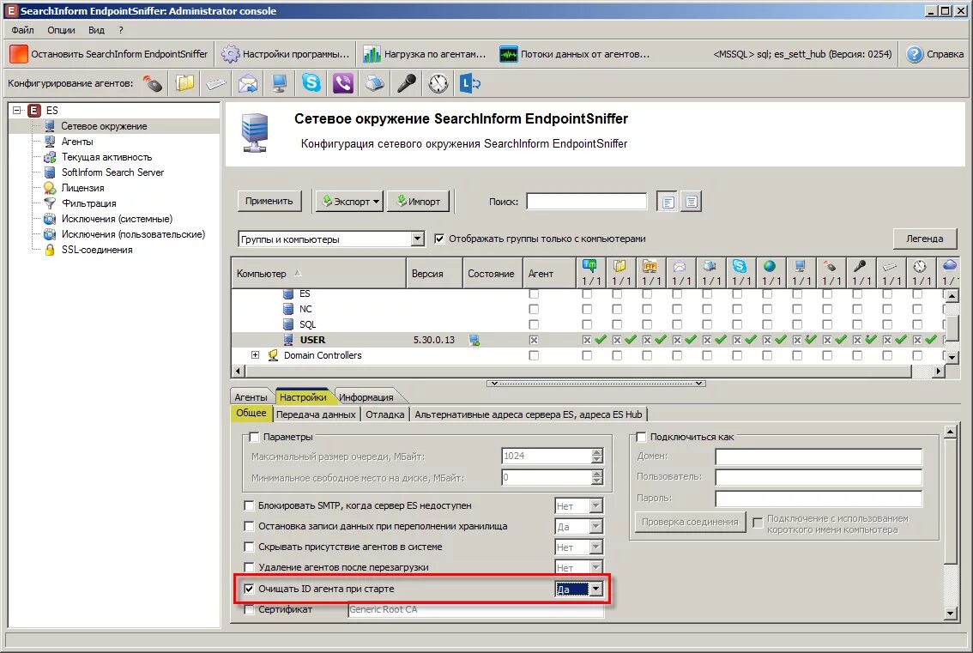The width and height of the screenshot is (973, 653).
Task: Click the Поиск search field
Action: pyautogui.click(x=586, y=201)
